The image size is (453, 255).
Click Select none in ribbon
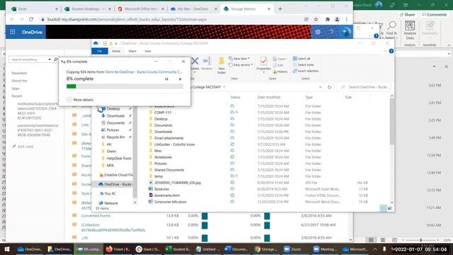click(x=304, y=64)
